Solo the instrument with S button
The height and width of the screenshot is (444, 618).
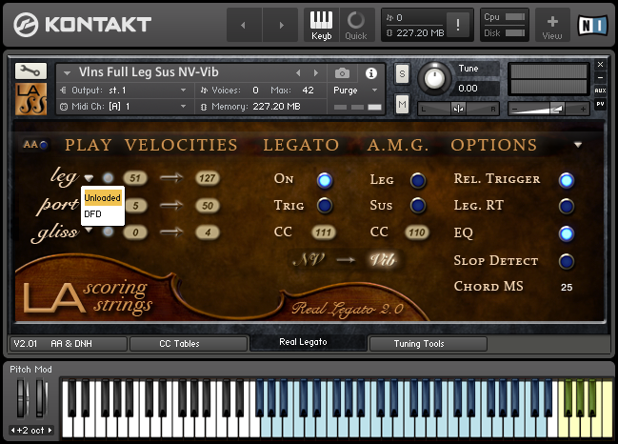pyautogui.click(x=402, y=73)
